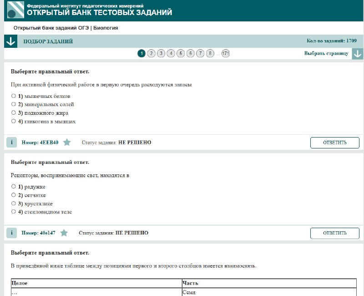Open the Выбрать страницу arrow dropdown
Viewport: 364px width, 296px height.
click(x=357, y=54)
